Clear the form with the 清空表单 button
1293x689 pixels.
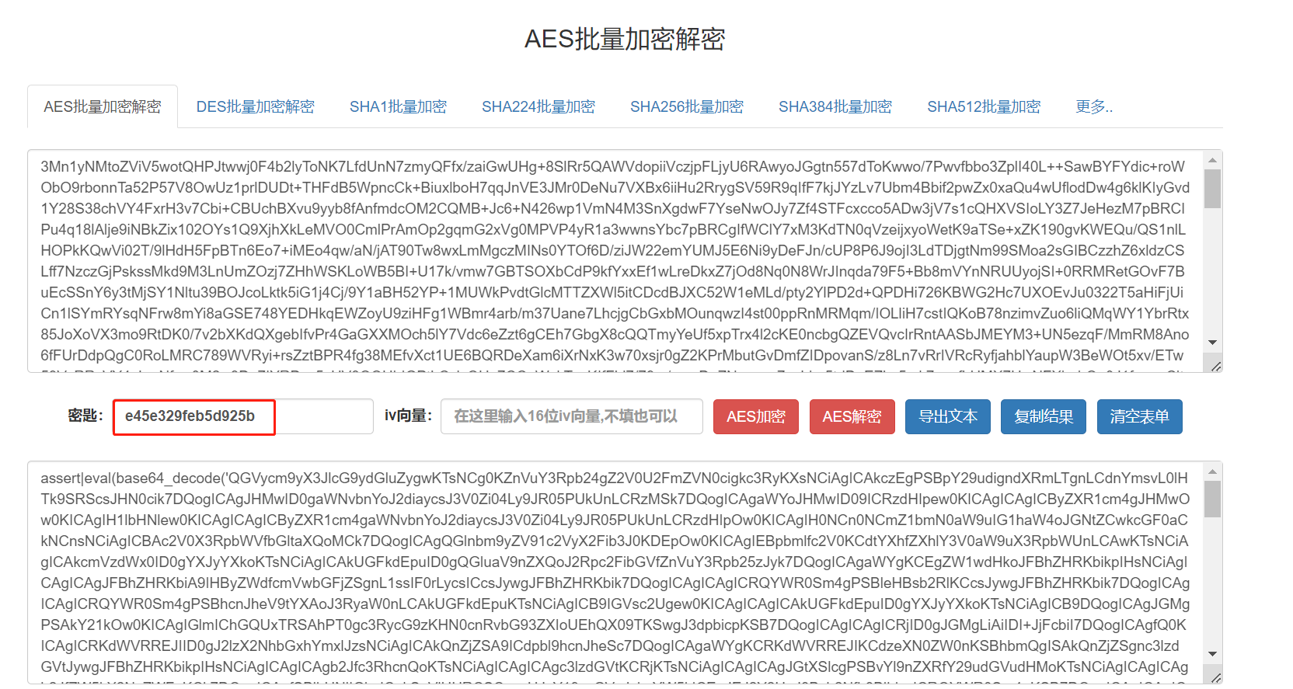1139,416
